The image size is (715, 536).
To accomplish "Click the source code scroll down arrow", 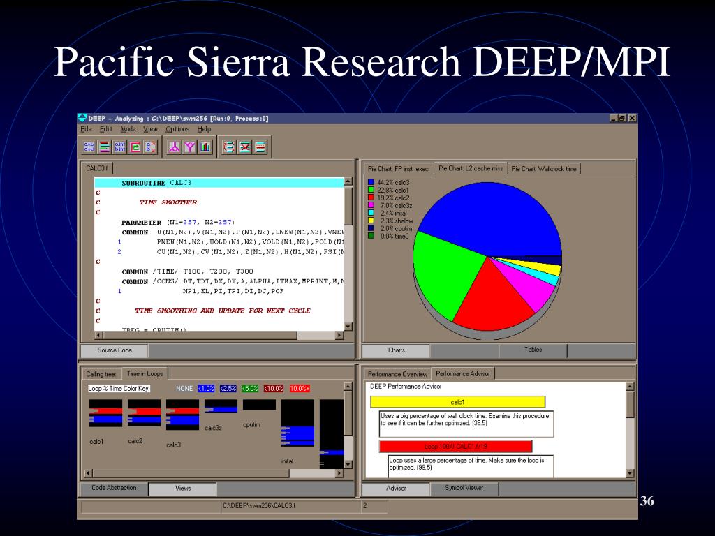I will (x=348, y=327).
